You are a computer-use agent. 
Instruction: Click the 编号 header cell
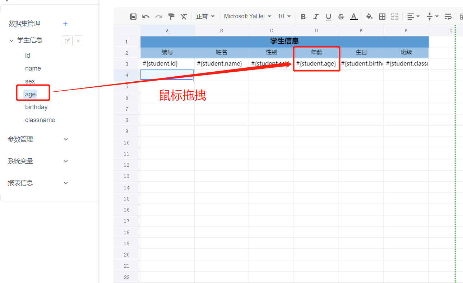167,53
